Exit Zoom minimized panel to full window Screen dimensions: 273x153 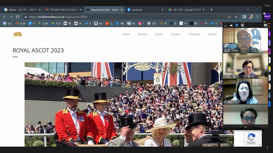point(265,25)
